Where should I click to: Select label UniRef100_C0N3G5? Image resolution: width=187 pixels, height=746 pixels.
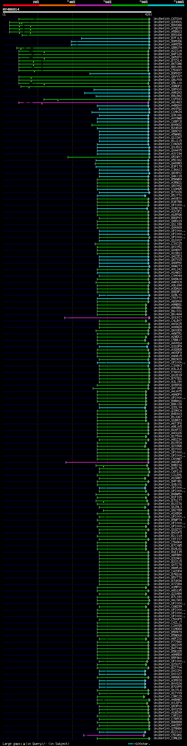coord(168,144)
